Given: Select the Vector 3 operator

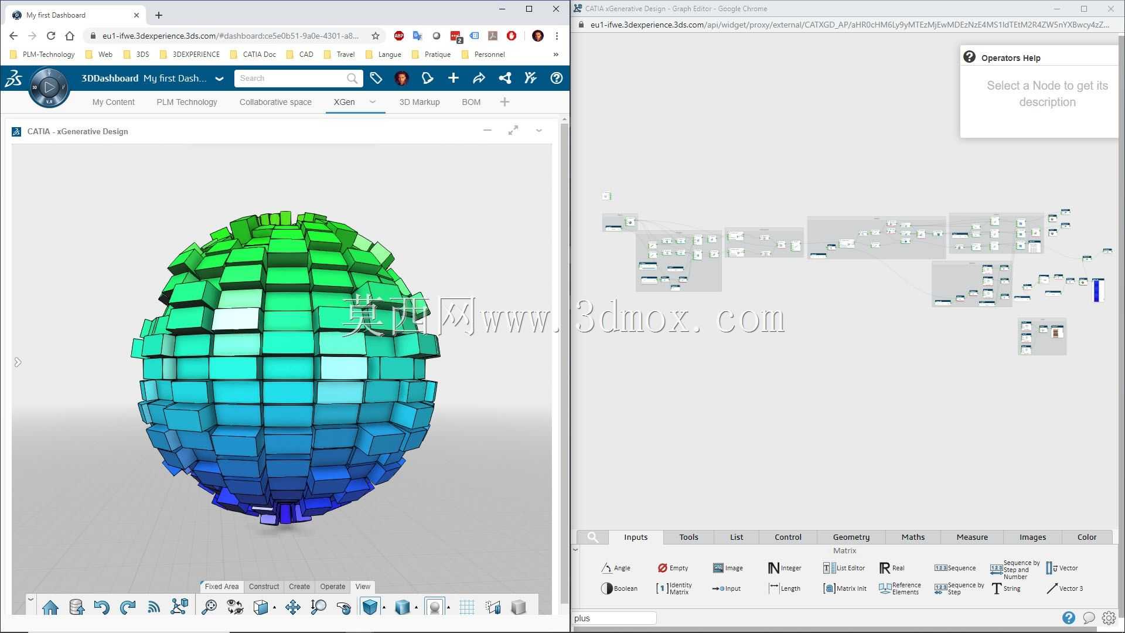Looking at the screenshot, I should 1065,588.
